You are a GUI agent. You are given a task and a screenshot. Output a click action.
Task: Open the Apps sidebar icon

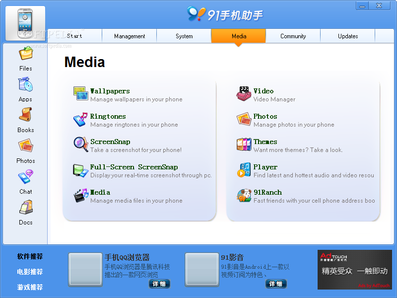point(26,84)
